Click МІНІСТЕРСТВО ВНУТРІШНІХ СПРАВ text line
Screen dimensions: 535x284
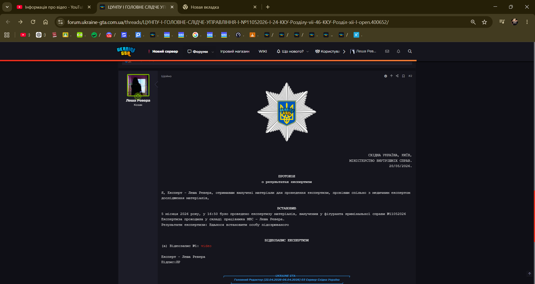[381, 160]
